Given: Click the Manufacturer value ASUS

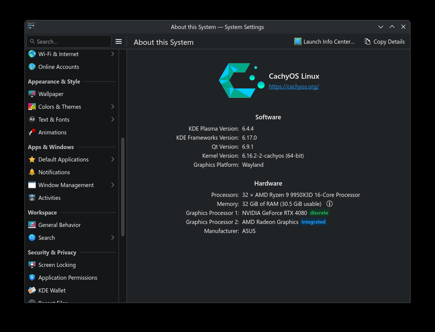Looking at the screenshot, I should point(249,231).
